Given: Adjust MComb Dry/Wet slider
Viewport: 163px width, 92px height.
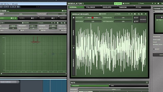Looking at the screenshot, I should tap(21, 14).
